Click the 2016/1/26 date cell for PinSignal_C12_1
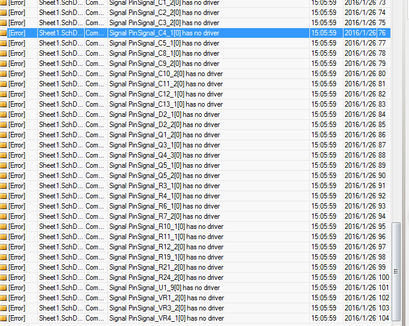 (x=360, y=94)
